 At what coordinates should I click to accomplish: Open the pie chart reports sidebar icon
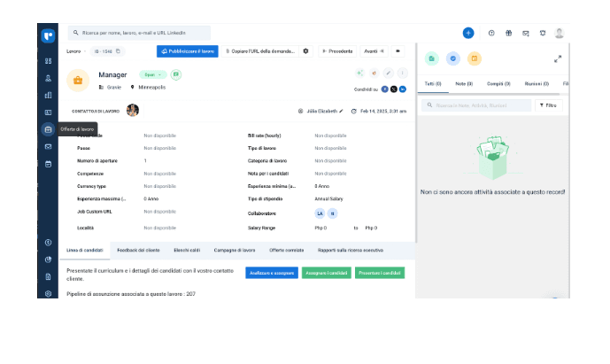click(x=48, y=259)
